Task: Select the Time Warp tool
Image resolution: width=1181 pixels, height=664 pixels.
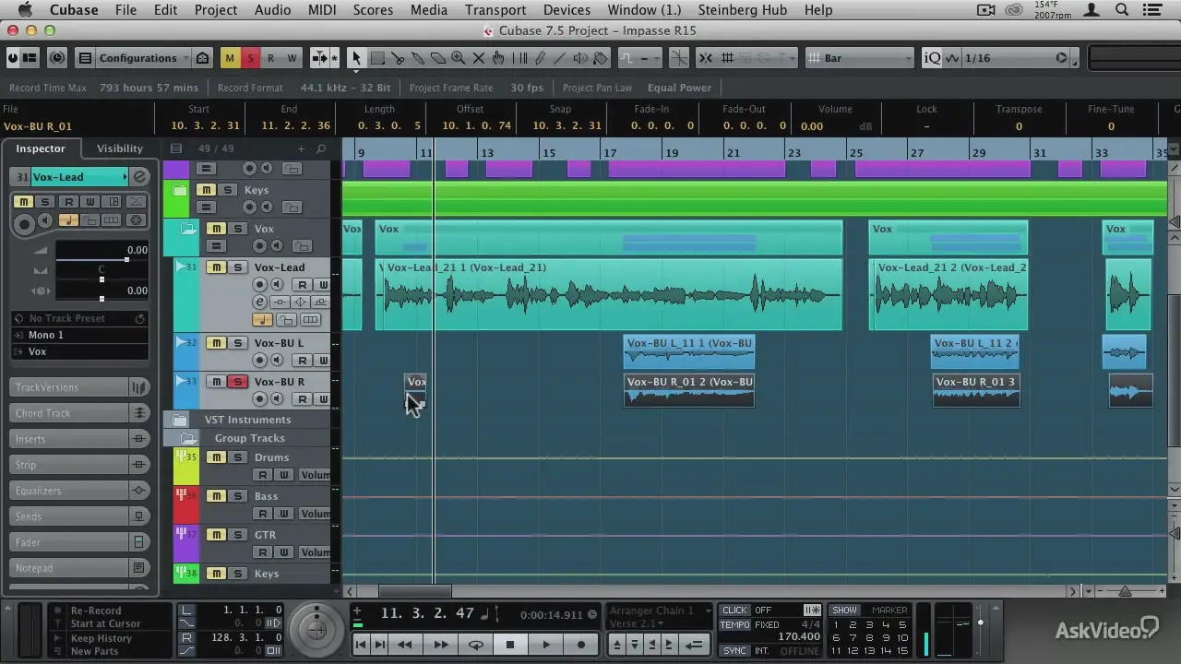Action: click(519, 58)
